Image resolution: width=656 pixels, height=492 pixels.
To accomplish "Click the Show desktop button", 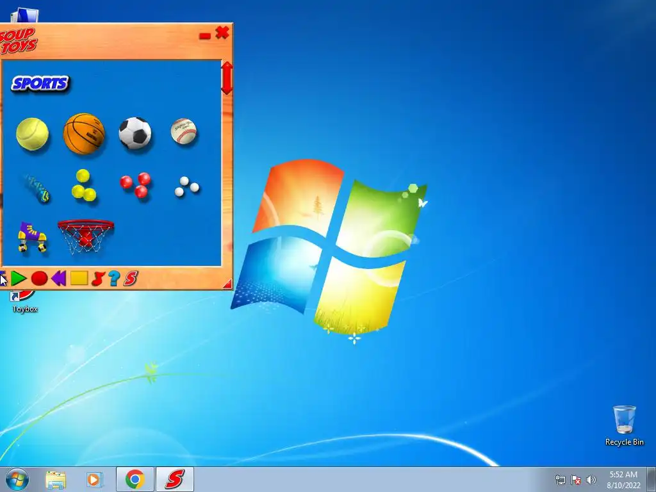I will [652, 479].
